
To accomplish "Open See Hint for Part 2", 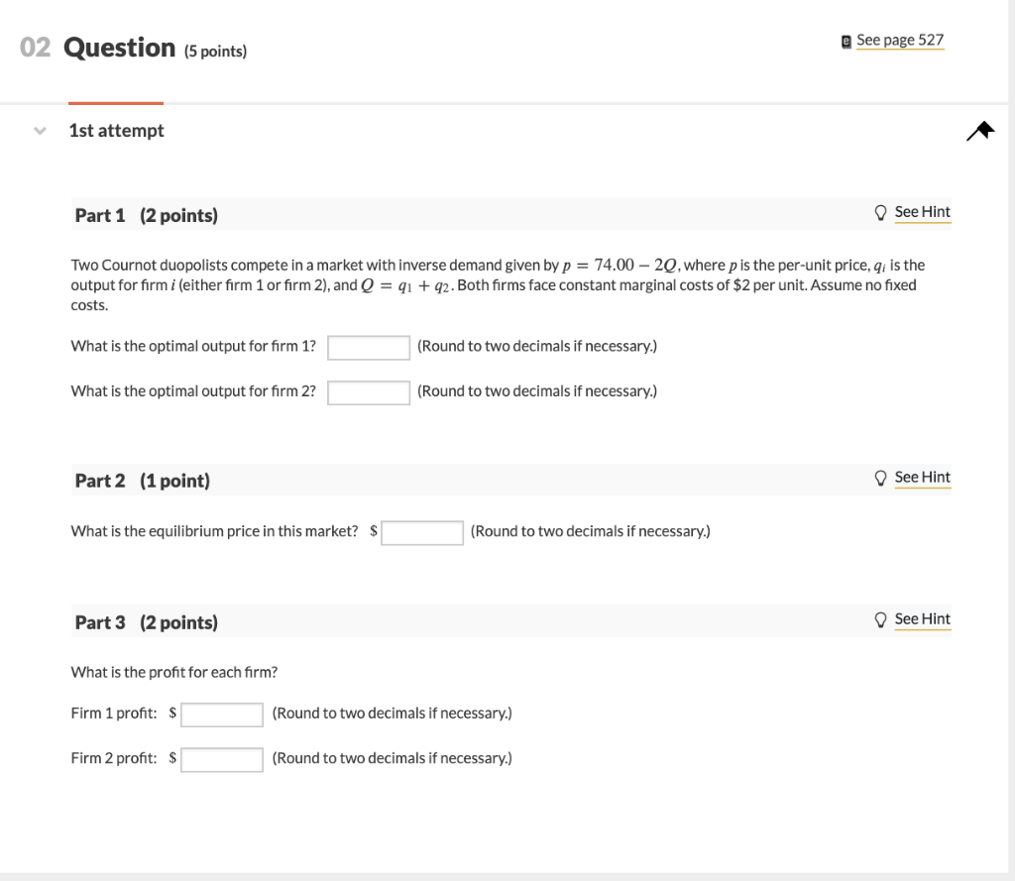I will click(923, 478).
